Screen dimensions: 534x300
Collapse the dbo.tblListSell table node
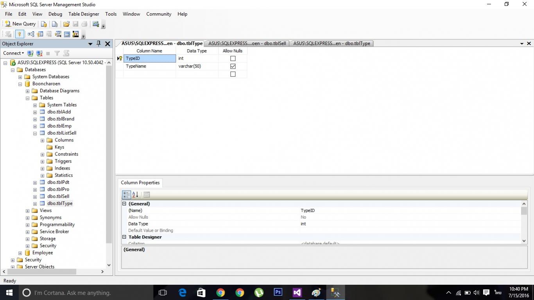35,133
